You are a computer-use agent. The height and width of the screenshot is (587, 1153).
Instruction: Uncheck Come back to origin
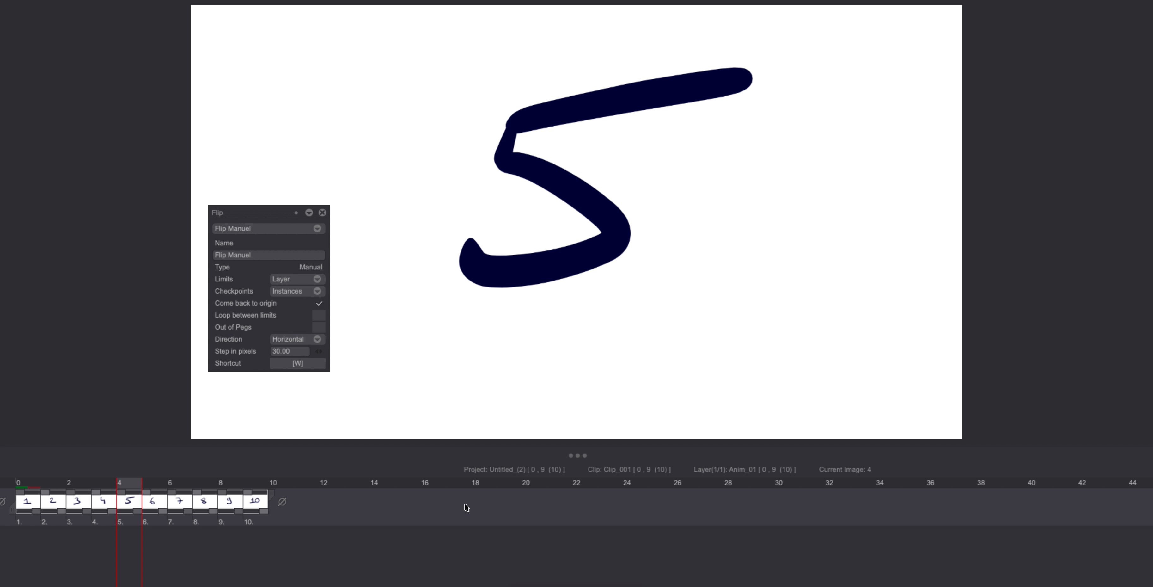(319, 303)
